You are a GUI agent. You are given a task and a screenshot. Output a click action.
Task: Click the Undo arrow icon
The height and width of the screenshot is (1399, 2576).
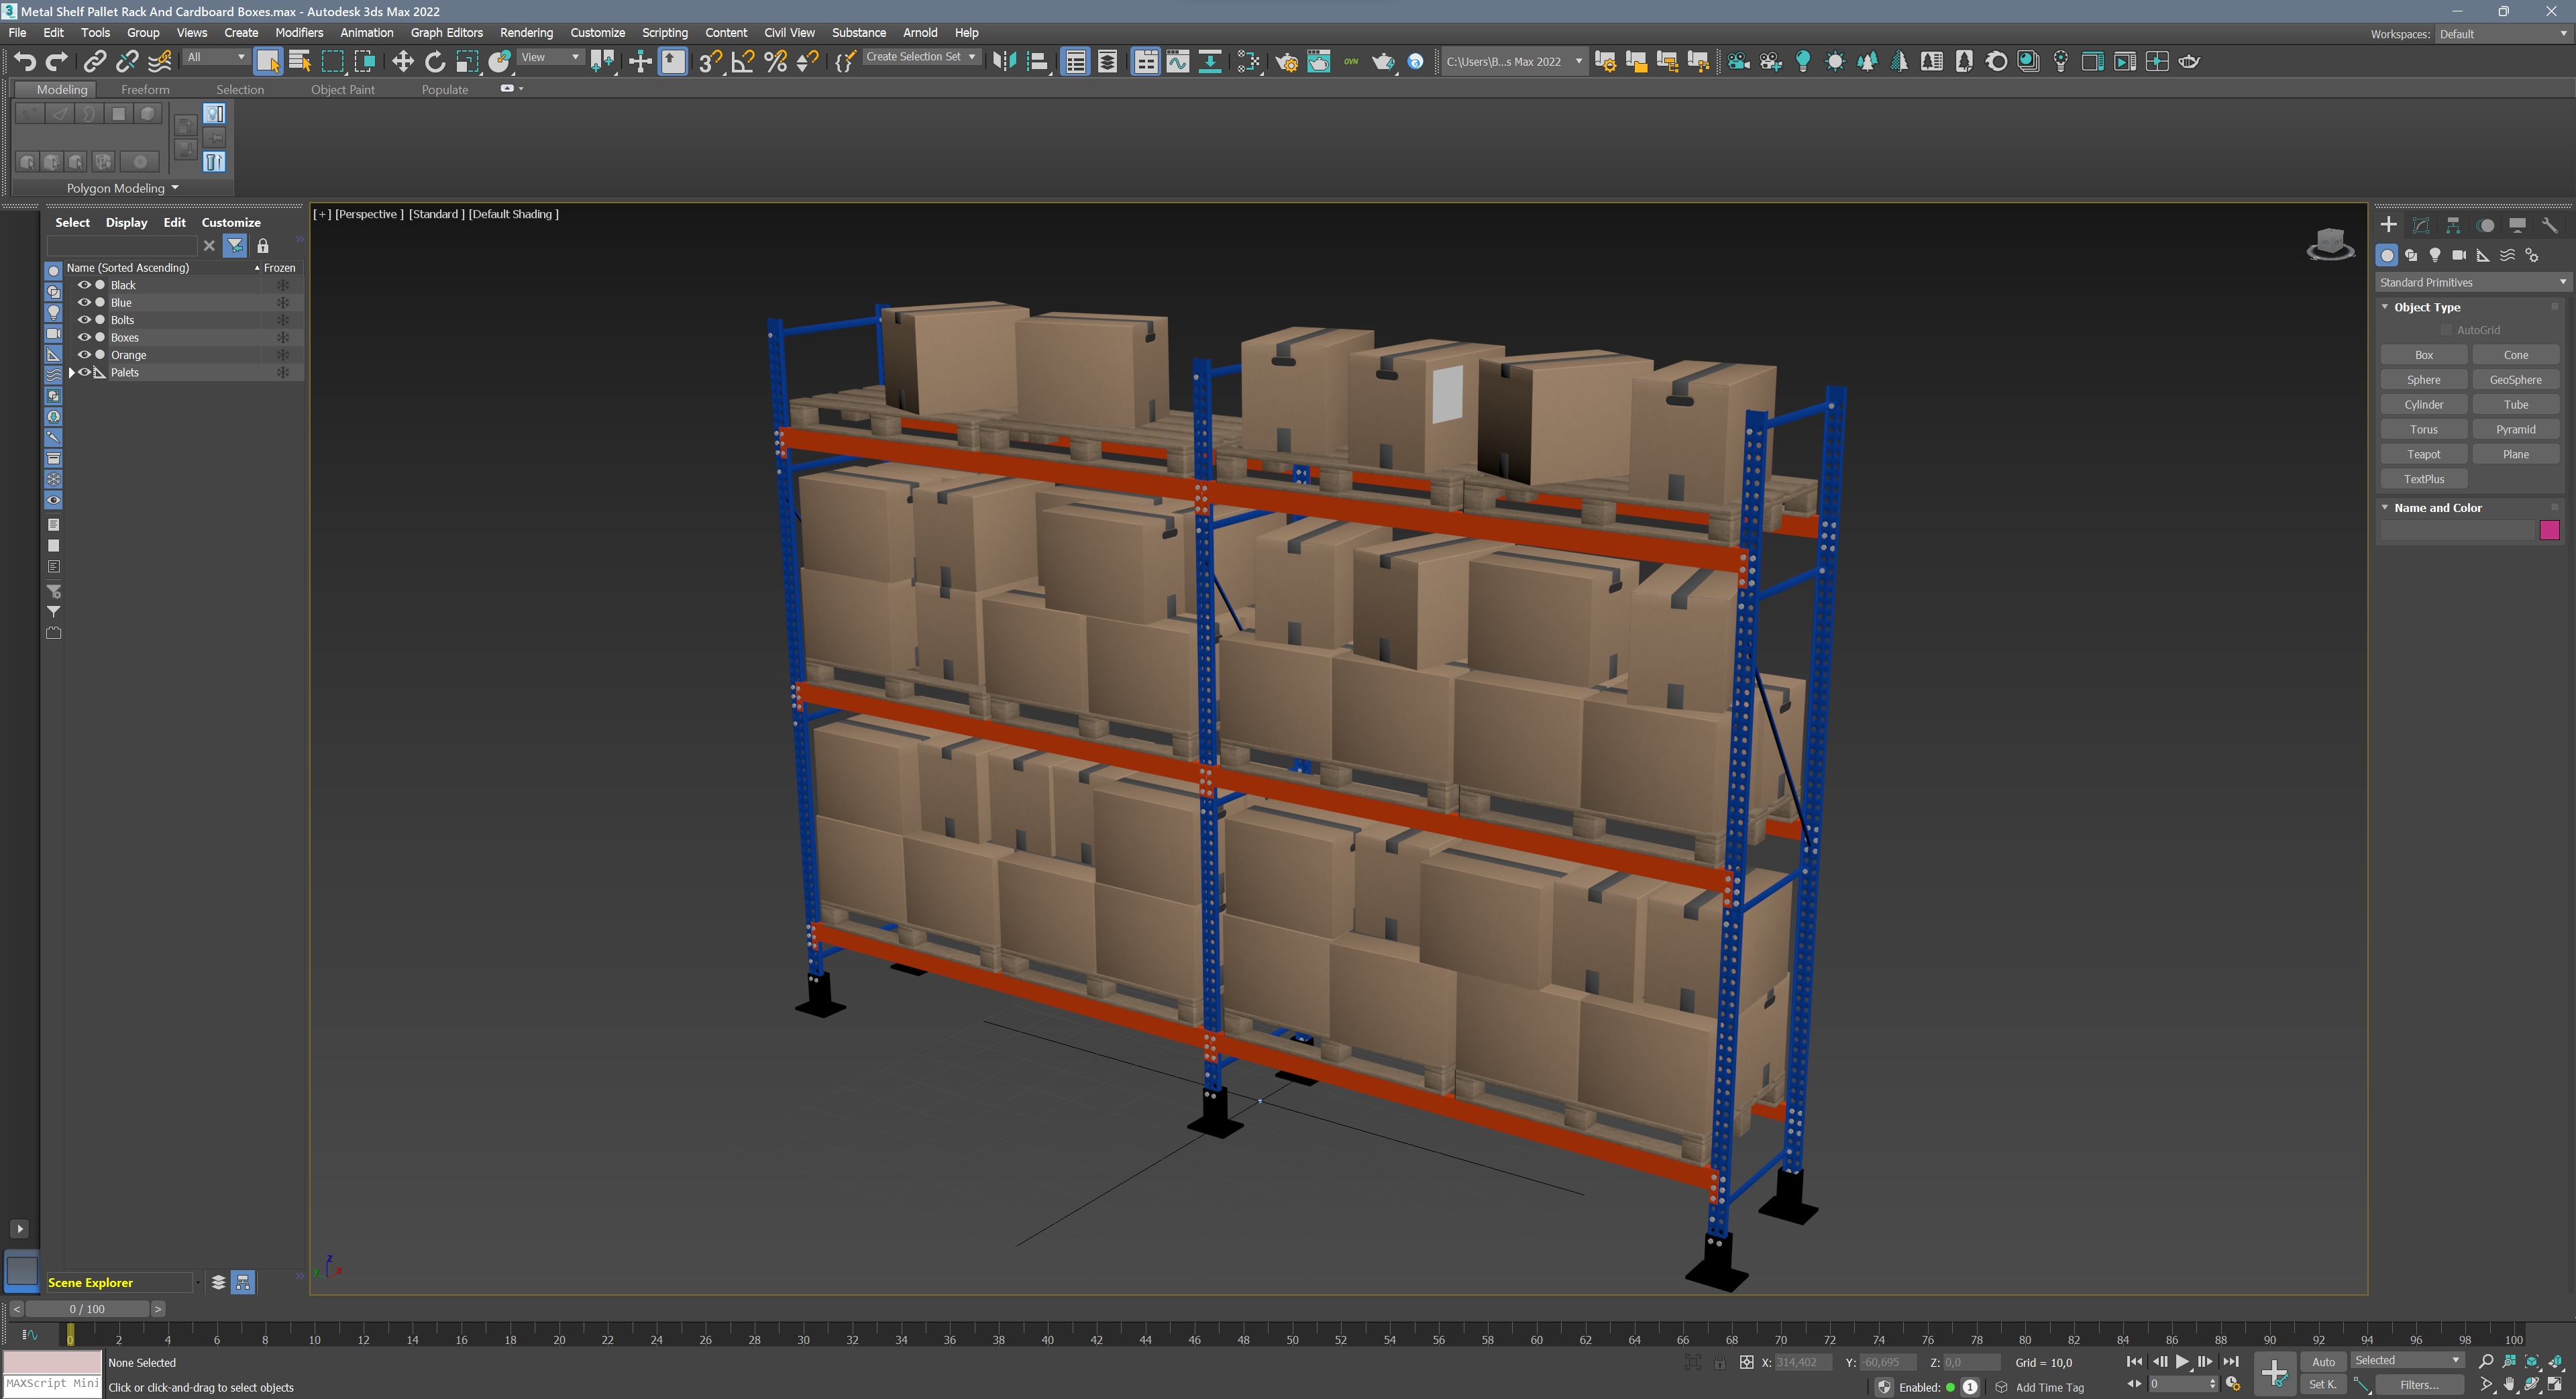pyautogui.click(x=25, y=62)
